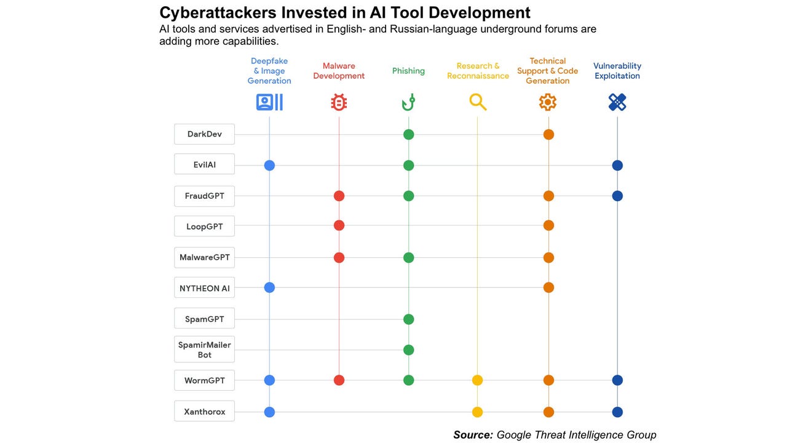The height and width of the screenshot is (443, 787).
Task: Click WormGPT's yellow Research & Reconnaissance dot
Action: point(477,380)
